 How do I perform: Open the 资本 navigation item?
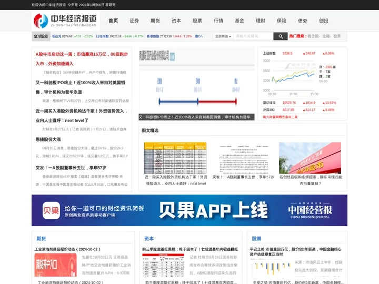(x=176, y=21)
